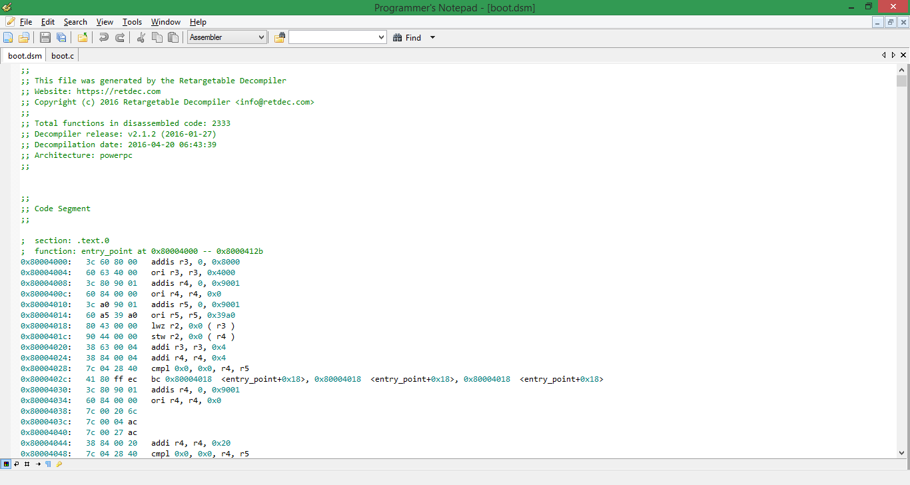The image size is (910, 485).
Task: Toggle visible whitespace with the arrow icon
Action: (x=38, y=464)
